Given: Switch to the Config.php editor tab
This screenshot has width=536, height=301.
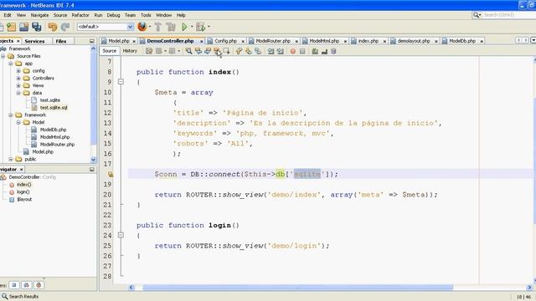Looking at the screenshot, I should coord(225,41).
